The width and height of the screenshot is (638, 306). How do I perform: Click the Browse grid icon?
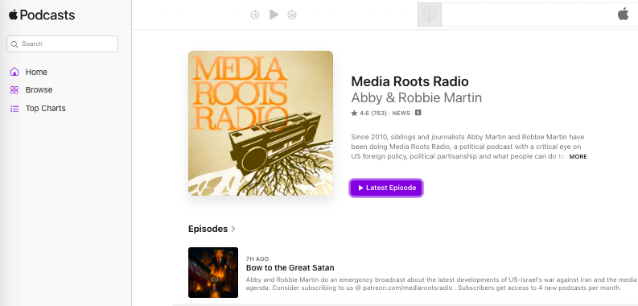coord(14,90)
